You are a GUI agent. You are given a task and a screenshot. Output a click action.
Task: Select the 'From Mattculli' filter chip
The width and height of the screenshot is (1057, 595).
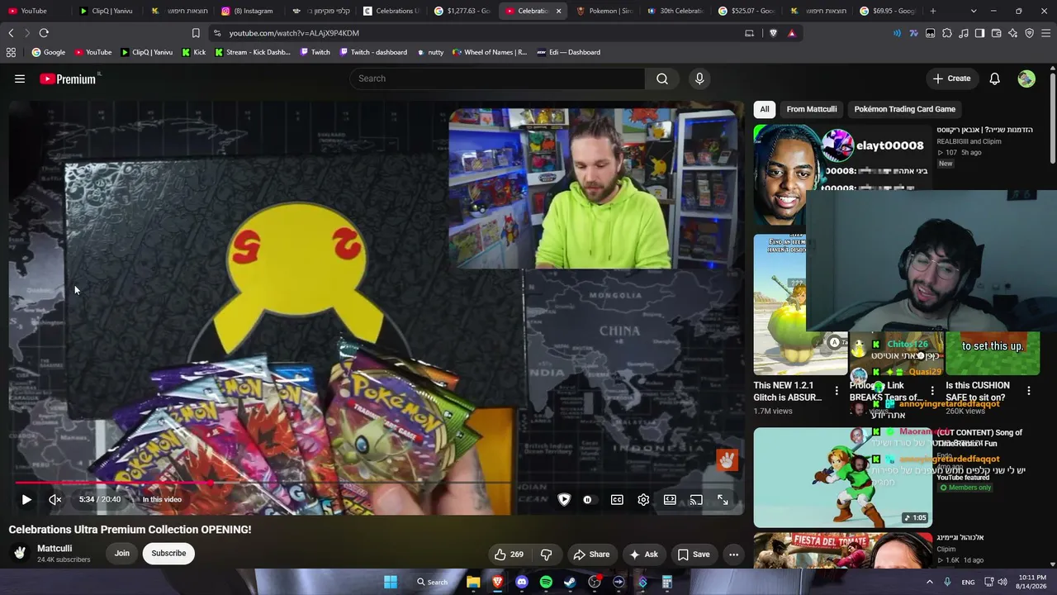click(x=812, y=109)
